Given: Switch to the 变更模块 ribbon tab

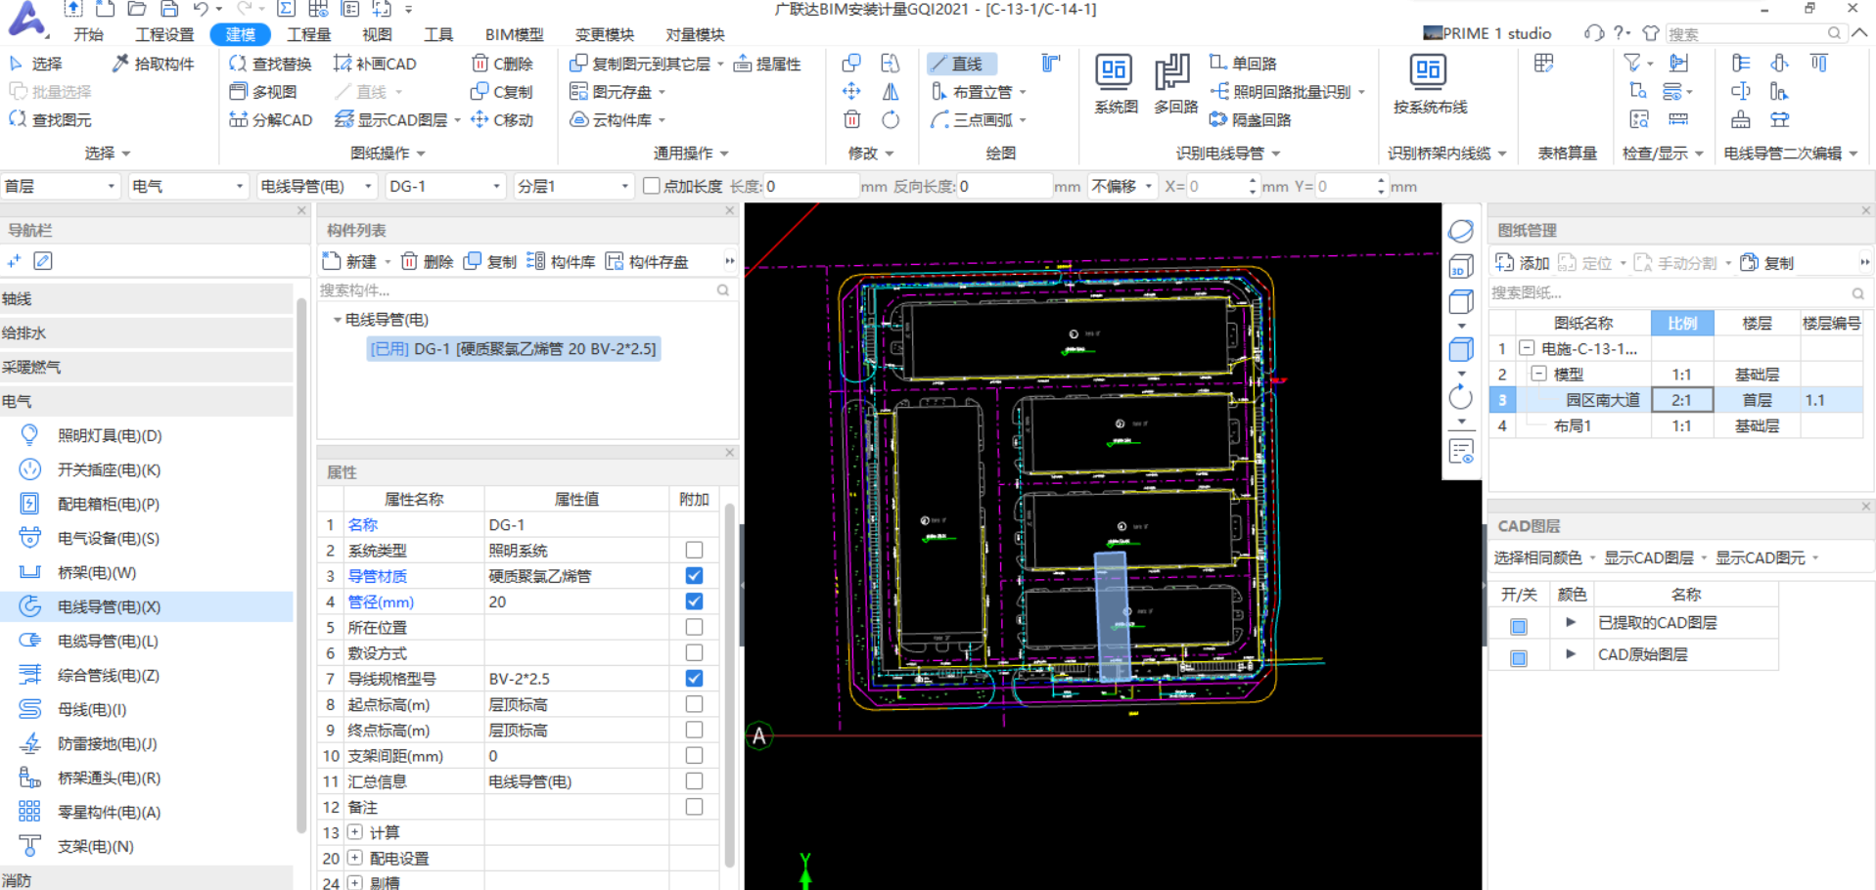Looking at the screenshot, I should [604, 34].
